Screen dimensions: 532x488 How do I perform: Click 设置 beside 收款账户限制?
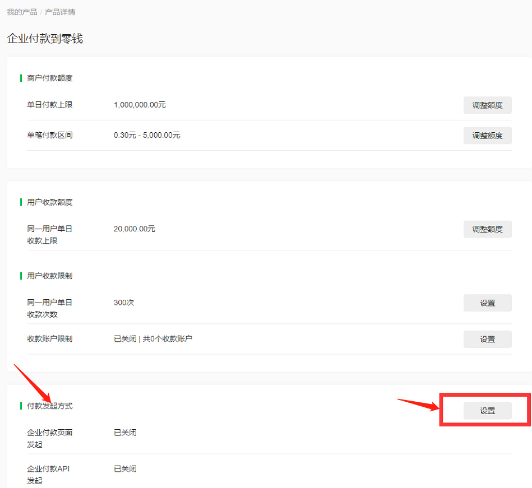488,339
